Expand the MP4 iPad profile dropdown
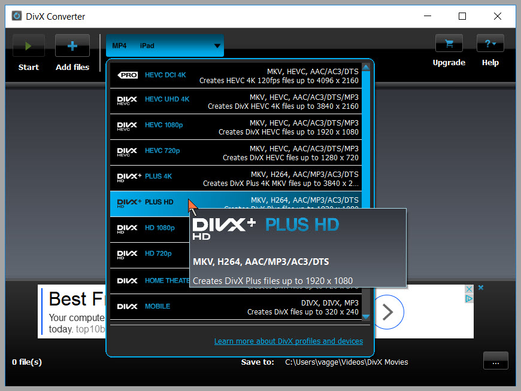 165,46
